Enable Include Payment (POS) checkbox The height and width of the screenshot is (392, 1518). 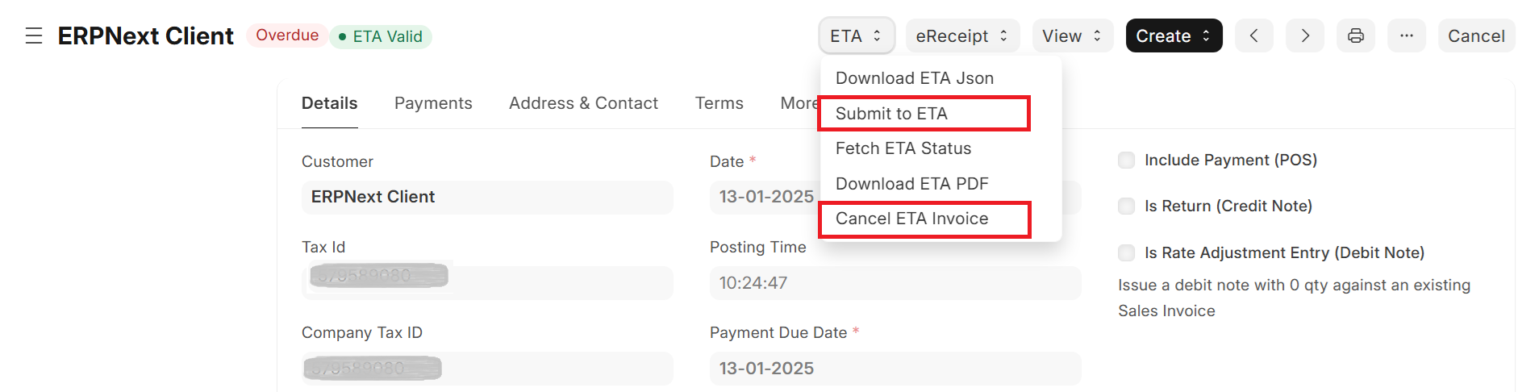[x=1126, y=161]
